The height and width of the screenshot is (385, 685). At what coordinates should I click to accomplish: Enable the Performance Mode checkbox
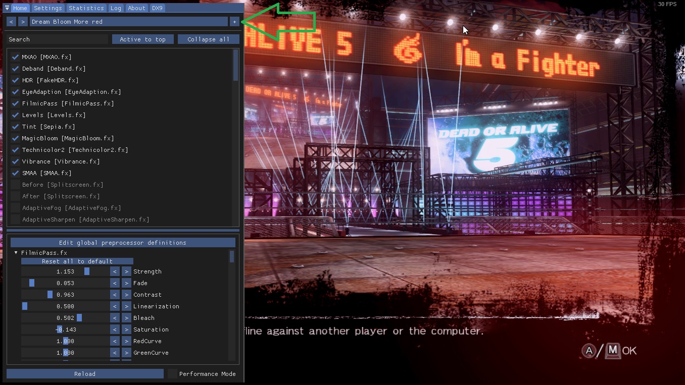pyautogui.click(x=172, y=374)
